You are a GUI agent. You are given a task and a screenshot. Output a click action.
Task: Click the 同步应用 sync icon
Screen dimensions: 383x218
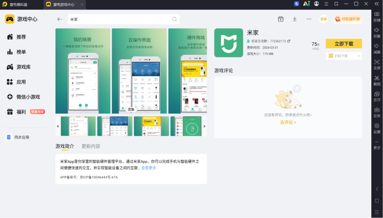click(9, 137)
